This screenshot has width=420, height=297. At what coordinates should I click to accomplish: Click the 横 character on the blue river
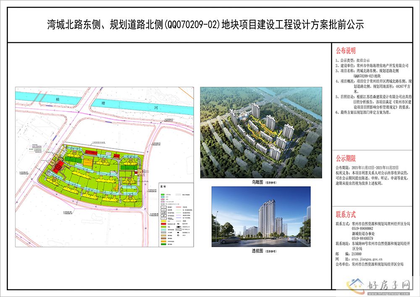click(57, 99)
